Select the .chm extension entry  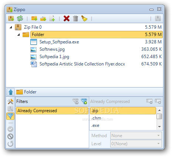[123, 118]
